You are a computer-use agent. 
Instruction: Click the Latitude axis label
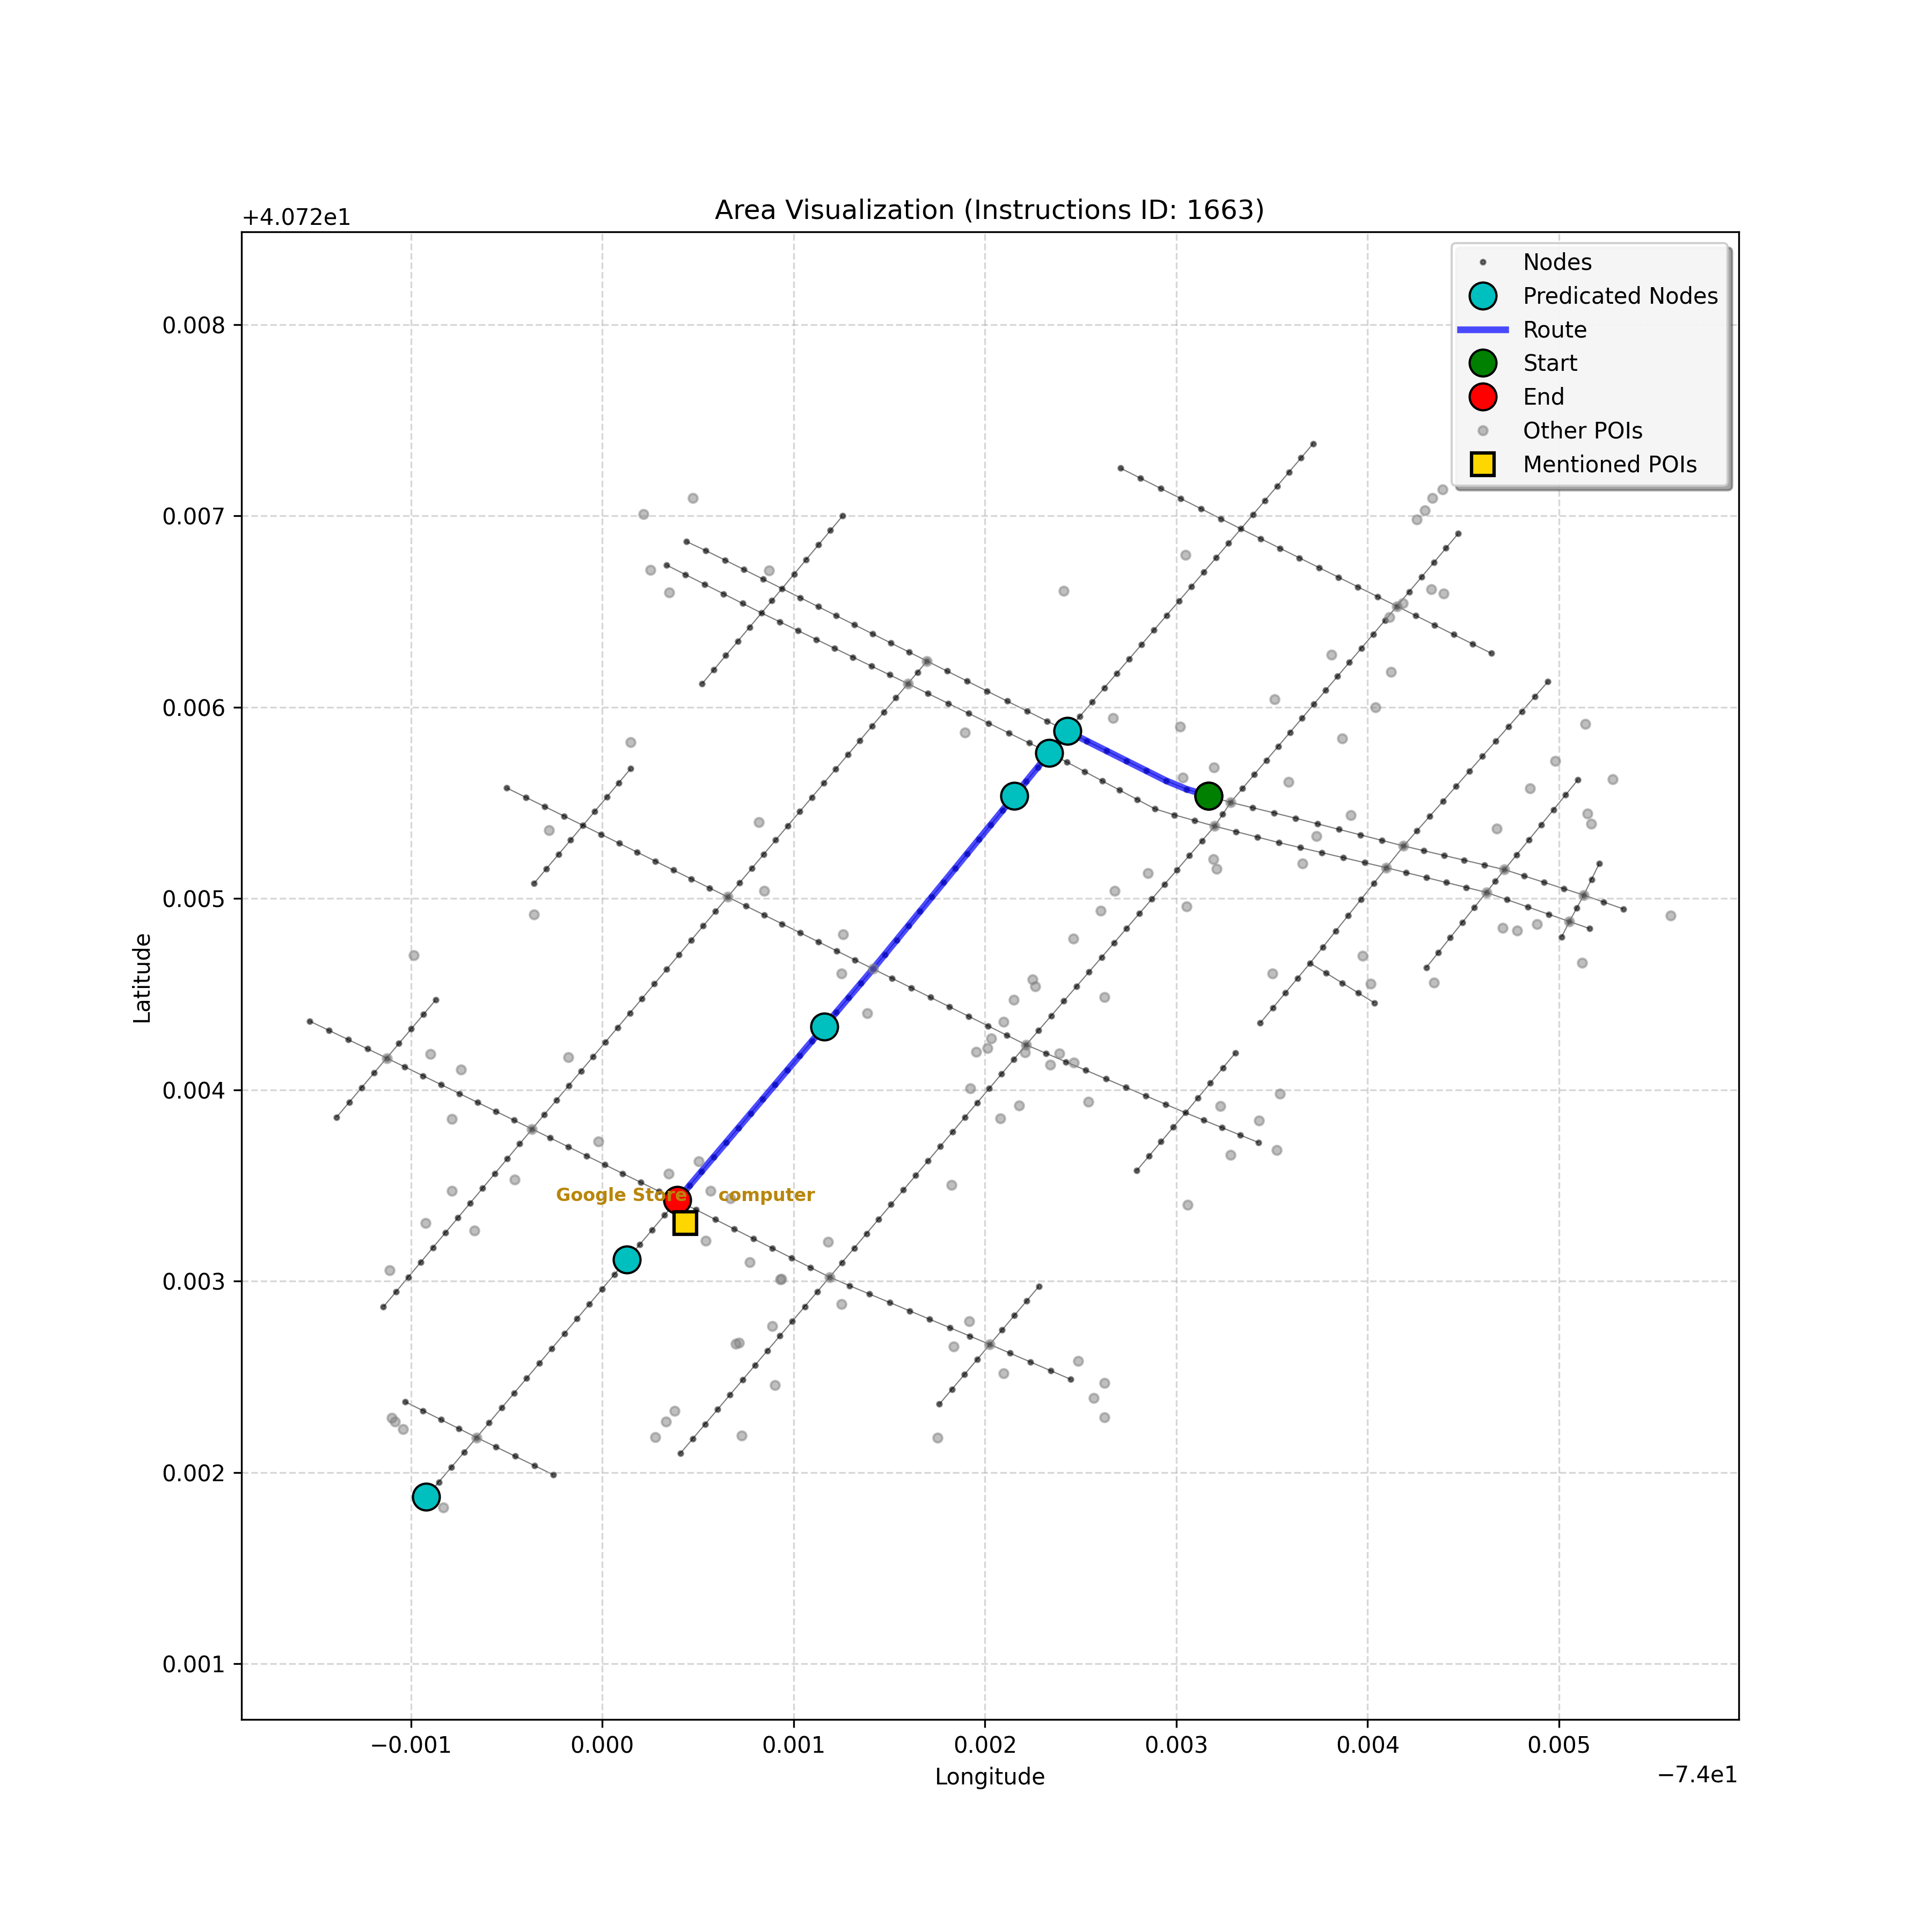click(x=143, y=978)
